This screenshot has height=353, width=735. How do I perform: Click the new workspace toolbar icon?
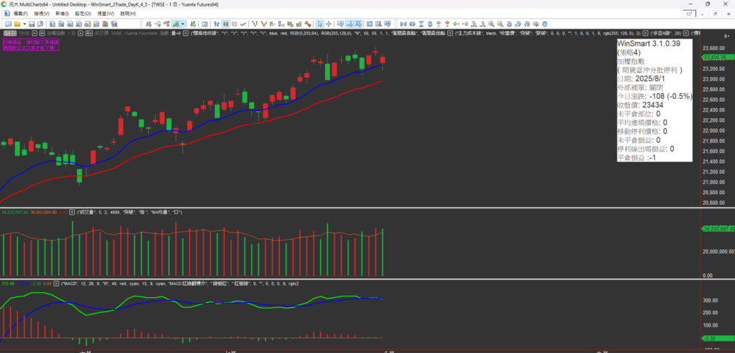[9, 24]
